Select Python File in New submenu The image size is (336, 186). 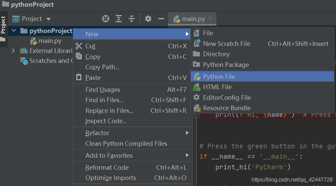pyautogui.click(x=262, y=77)
